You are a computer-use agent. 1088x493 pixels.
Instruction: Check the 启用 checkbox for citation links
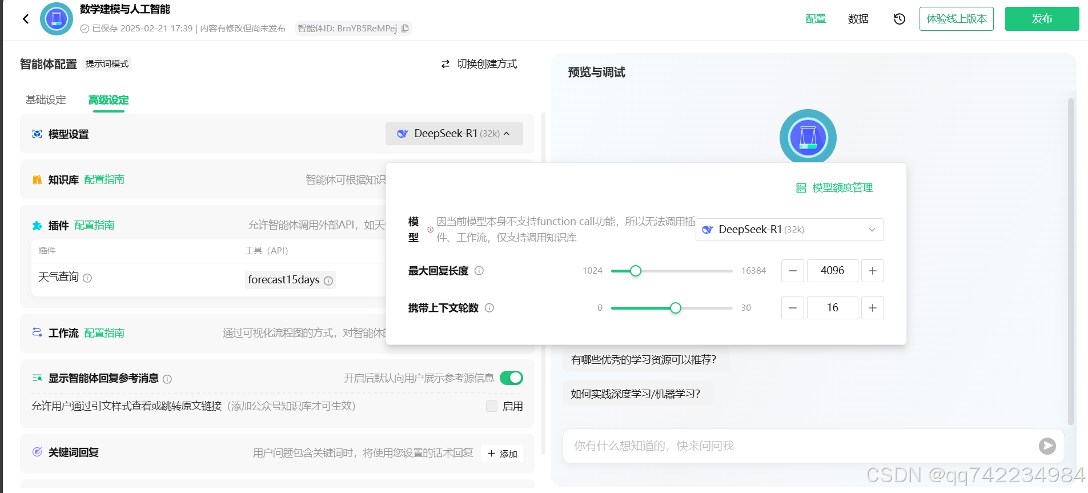click(x=492, y=406)
